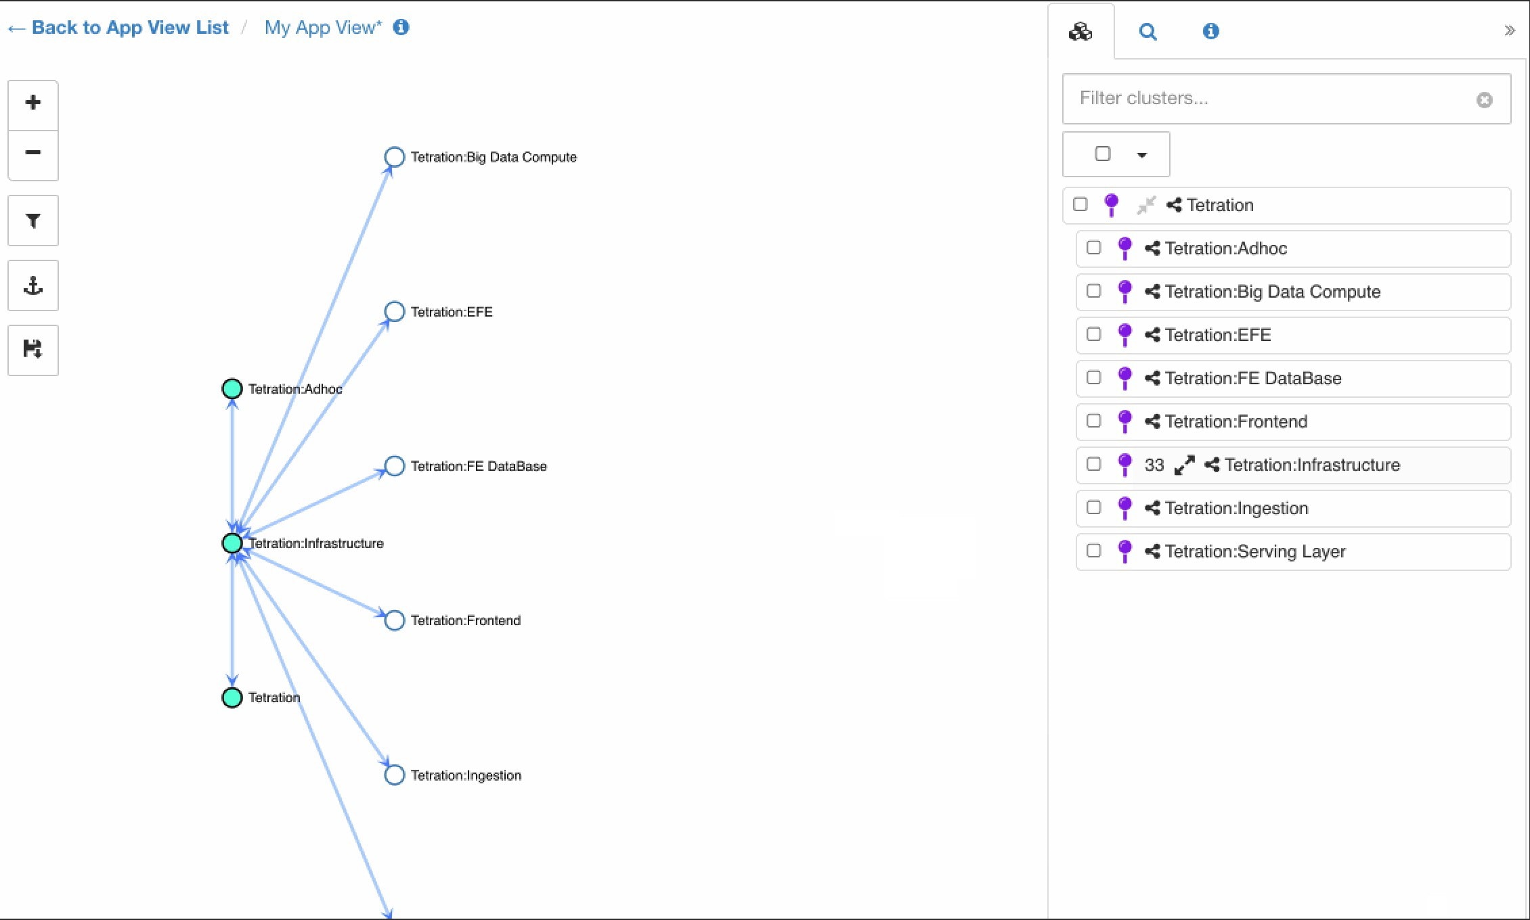Collapse the right panel with double chevron

1509,30
